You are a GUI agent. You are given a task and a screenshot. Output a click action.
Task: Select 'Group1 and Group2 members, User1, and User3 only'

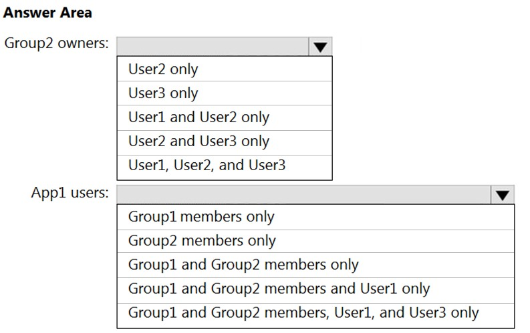303,313
